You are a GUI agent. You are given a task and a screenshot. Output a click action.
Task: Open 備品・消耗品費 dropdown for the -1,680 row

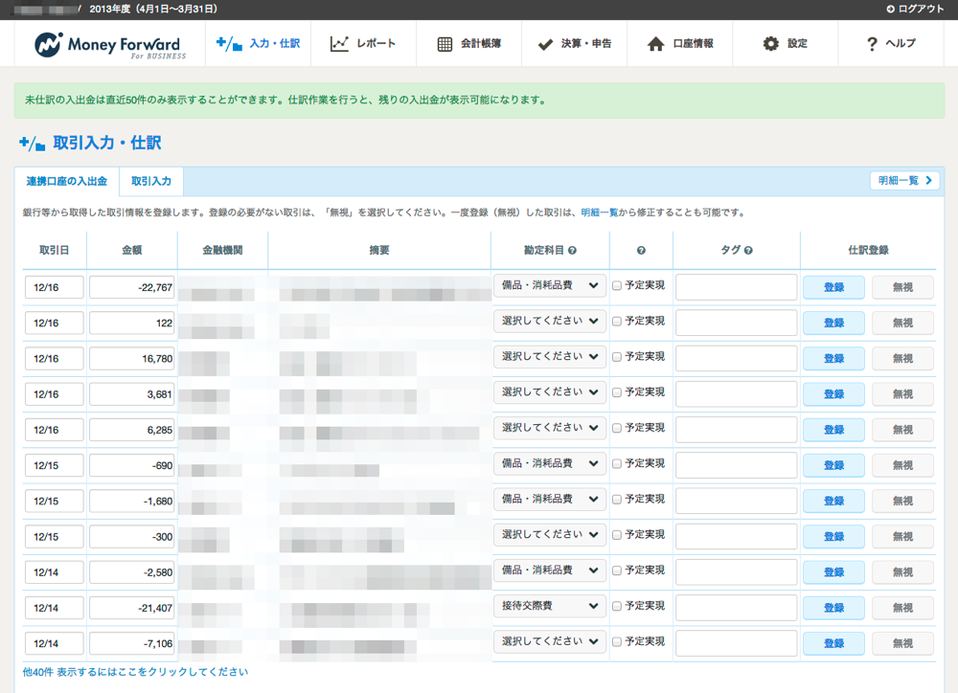(550, 499)
